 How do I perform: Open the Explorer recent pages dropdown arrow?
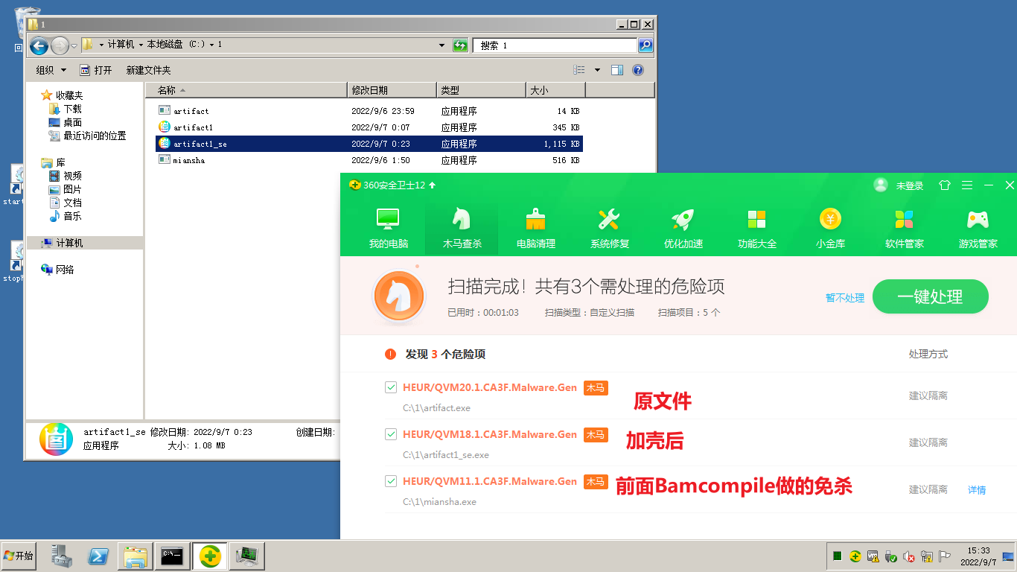(x=74, y=46)
